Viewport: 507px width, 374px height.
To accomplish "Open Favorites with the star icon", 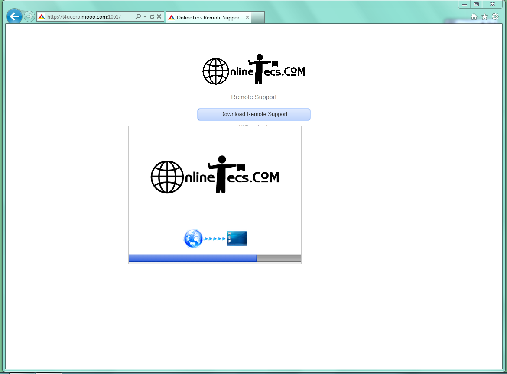I will click(x=485, y=17).
